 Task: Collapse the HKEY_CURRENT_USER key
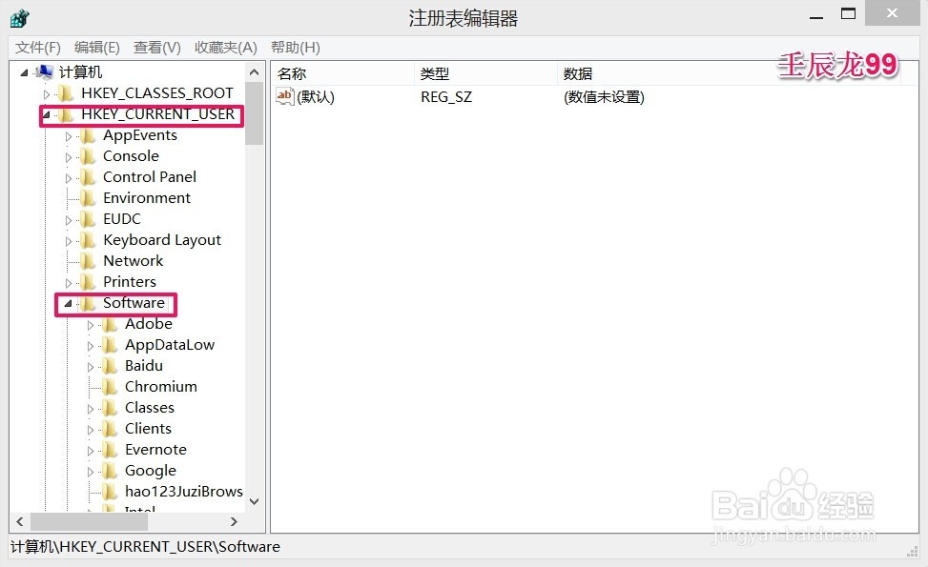[49, 113]
